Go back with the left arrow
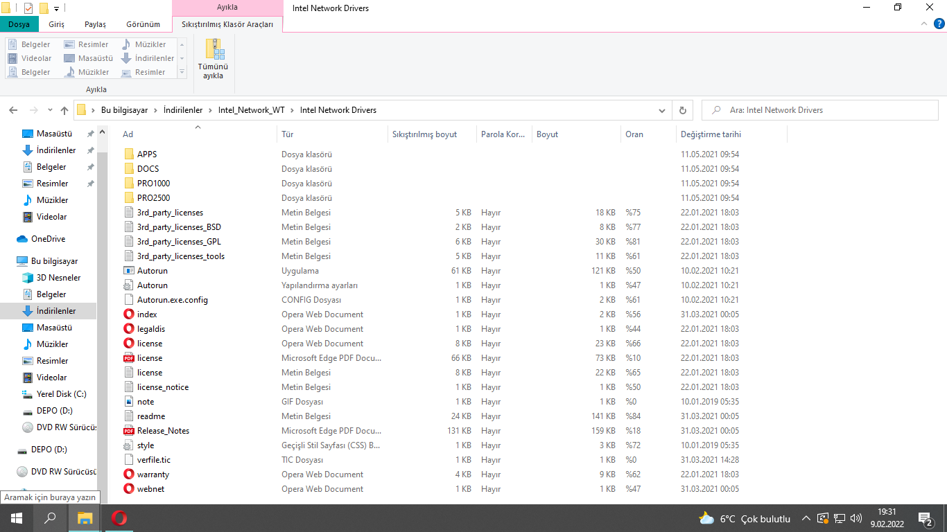The width and height of the screenshot is (947, 532). click(13, 110)
